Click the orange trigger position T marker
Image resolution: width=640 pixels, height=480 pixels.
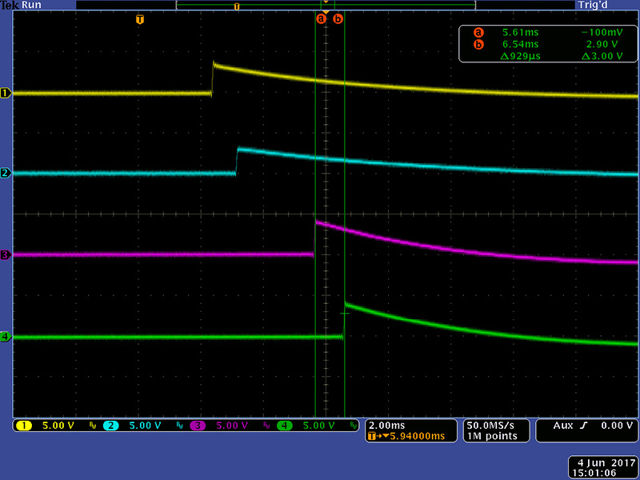[x=140, y=18]
